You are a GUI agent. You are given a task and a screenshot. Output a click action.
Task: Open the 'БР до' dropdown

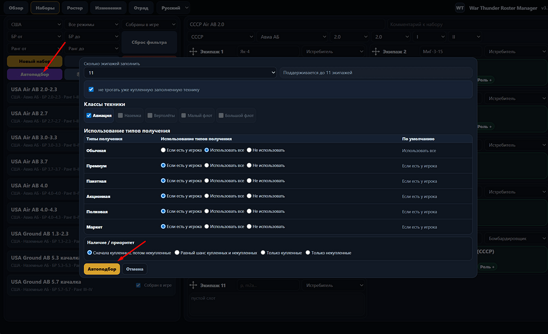click(x=92, y=36)
